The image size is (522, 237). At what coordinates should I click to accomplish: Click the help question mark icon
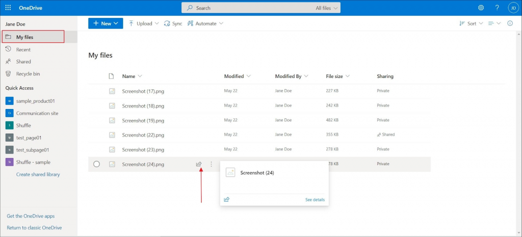click(497, 8)
